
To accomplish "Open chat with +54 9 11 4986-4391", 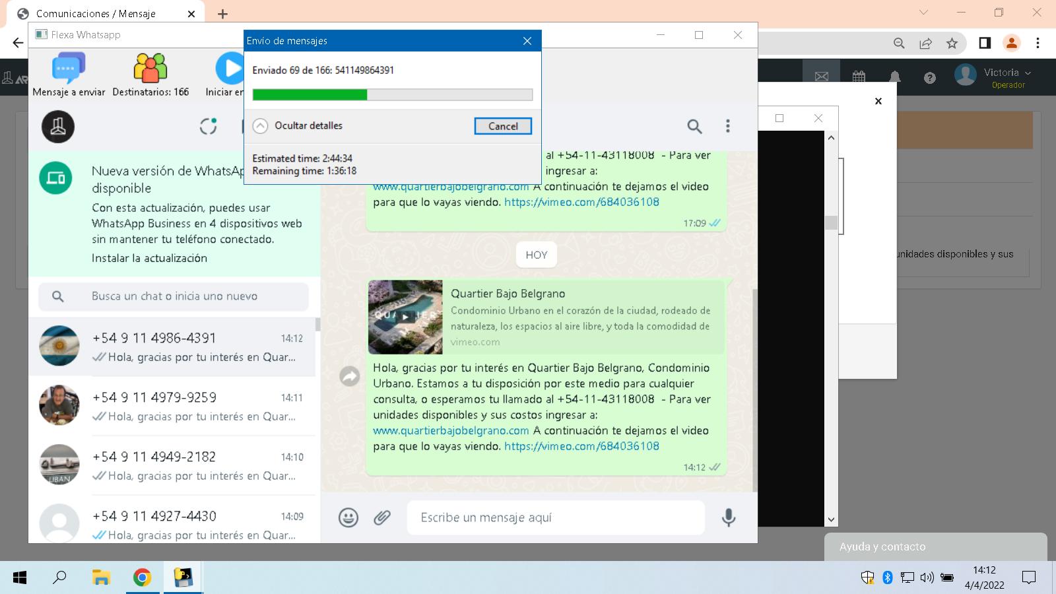I will point(172,347).
